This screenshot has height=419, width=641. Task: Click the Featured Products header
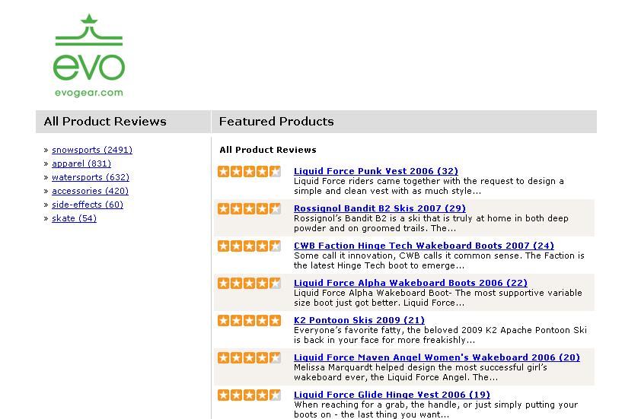tap(276, 122)
